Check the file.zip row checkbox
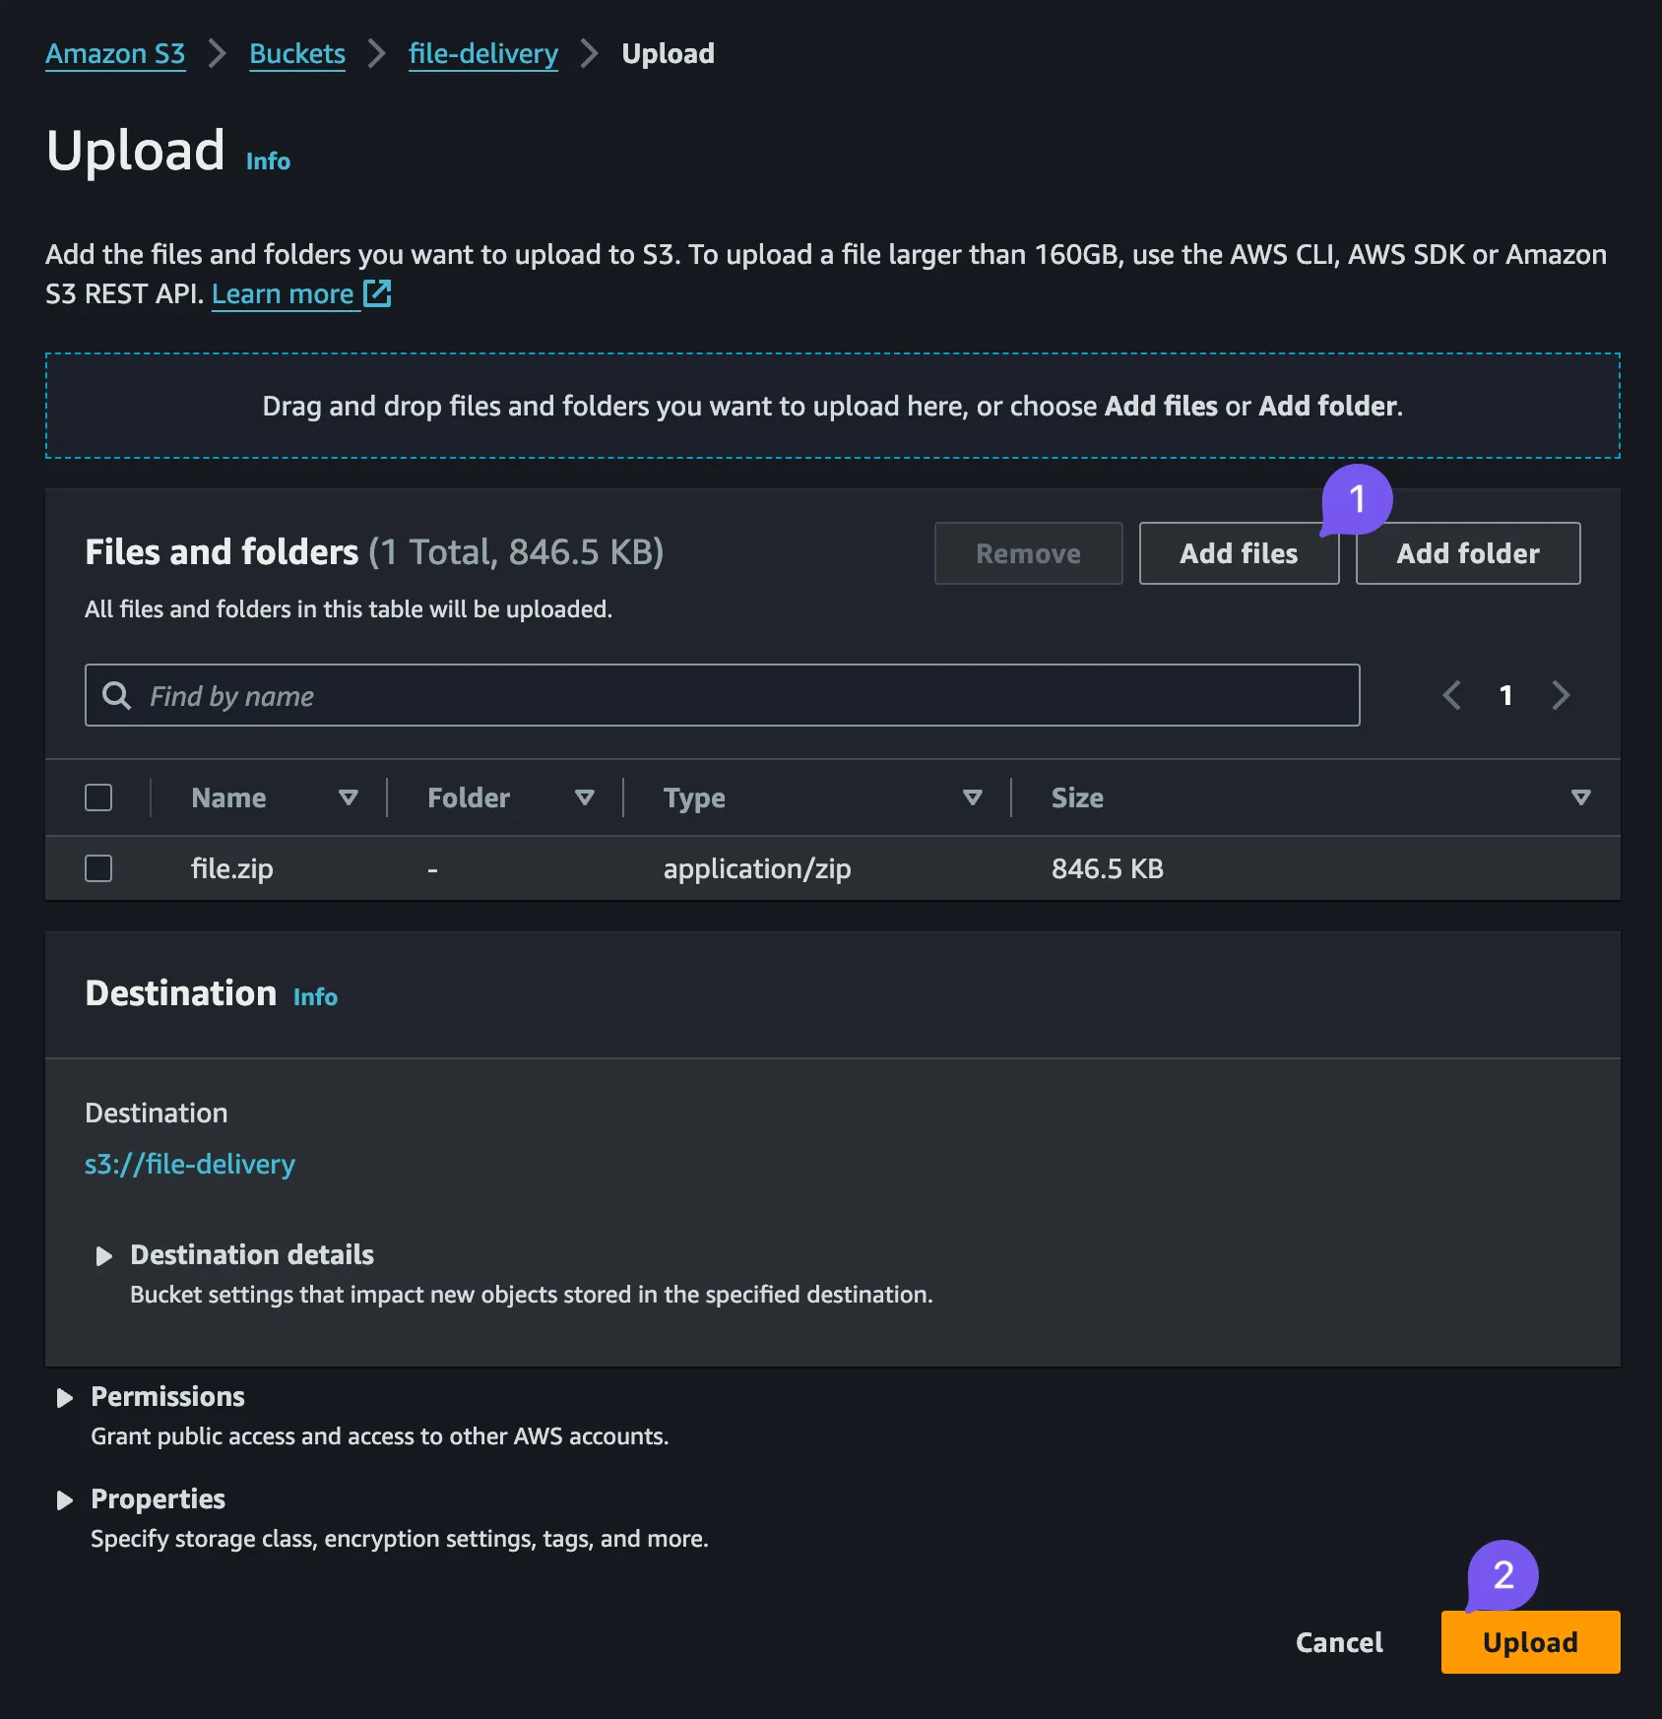This screenshot has height=1719, width=1662. [x=98, y=868]
